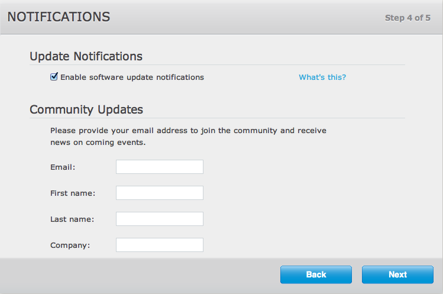Open the What's this? help link
The width and height of the screenshot is (443, 294).
tap(322, 77)
